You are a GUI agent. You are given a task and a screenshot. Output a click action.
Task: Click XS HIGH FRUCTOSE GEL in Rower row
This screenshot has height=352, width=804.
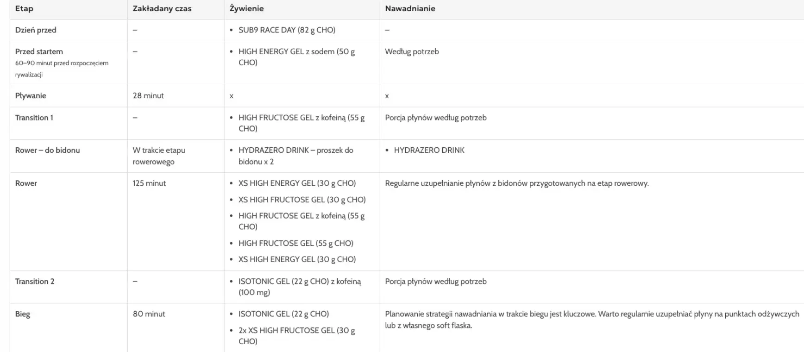pyautogui.click(x=302, y=200)
